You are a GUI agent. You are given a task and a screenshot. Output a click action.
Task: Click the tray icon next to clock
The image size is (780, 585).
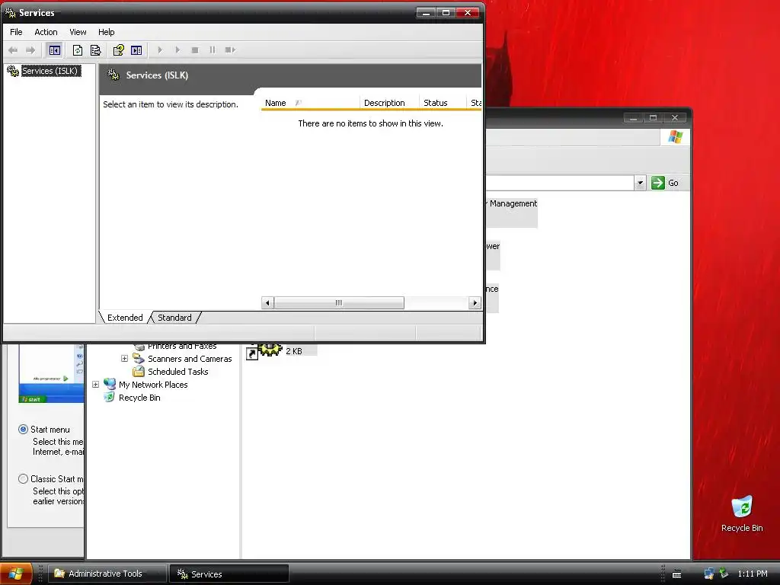click(x=724, y=574)
